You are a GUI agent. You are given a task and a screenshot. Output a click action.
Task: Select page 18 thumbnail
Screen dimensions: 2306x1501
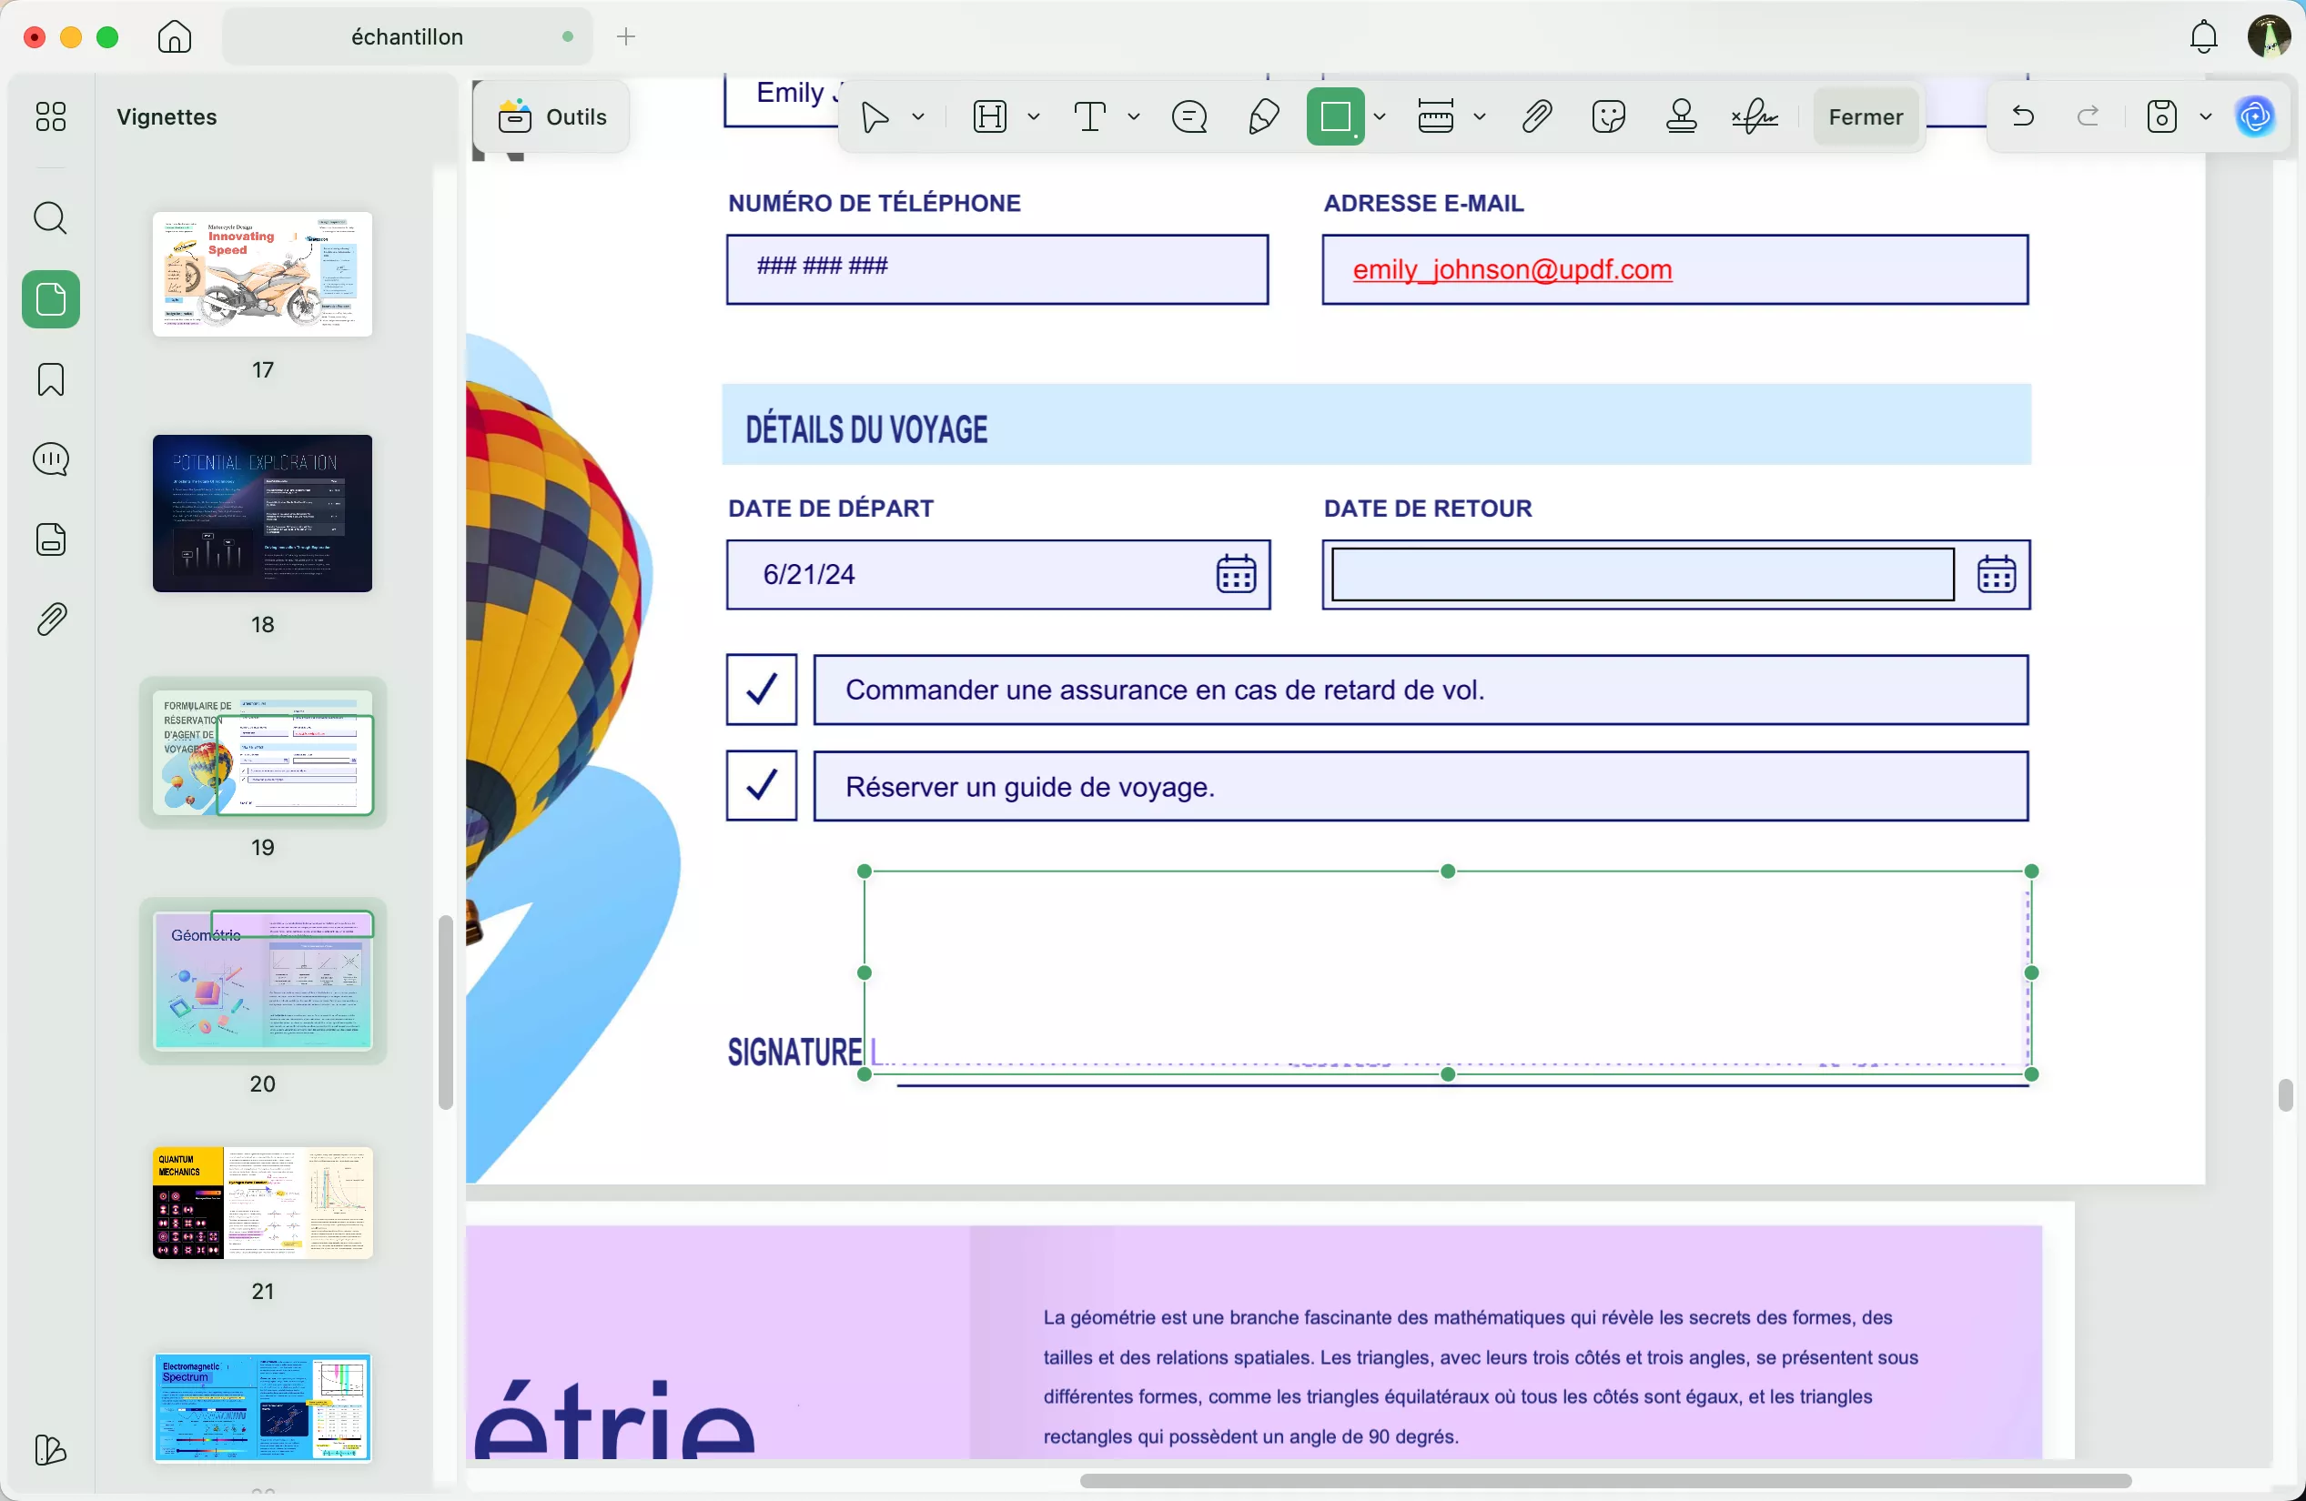click(263, 513)
